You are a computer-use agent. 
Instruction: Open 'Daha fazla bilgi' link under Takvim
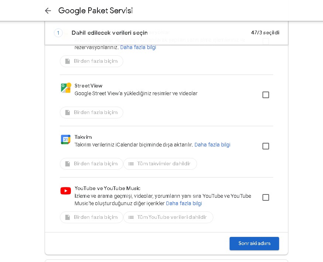pos(212,145)
